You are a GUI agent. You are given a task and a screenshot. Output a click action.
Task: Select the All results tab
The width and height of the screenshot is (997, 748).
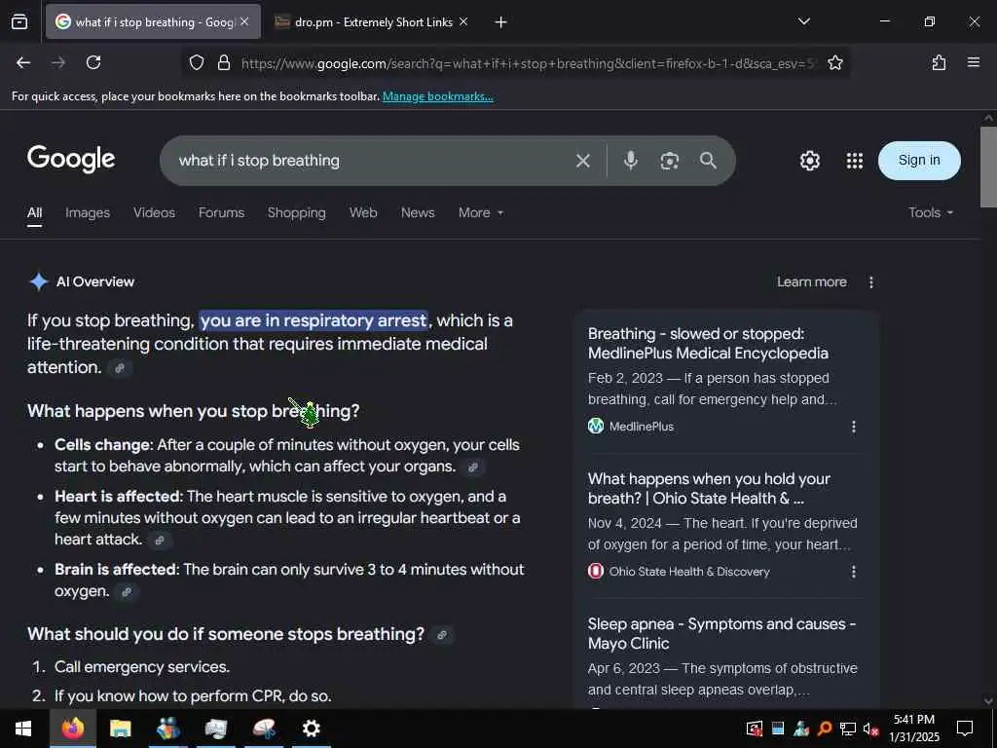coord(34,213)
